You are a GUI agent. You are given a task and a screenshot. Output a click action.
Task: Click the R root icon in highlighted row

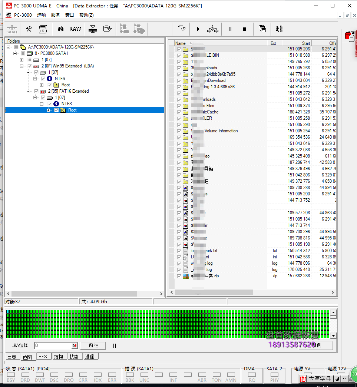point(63,110)
